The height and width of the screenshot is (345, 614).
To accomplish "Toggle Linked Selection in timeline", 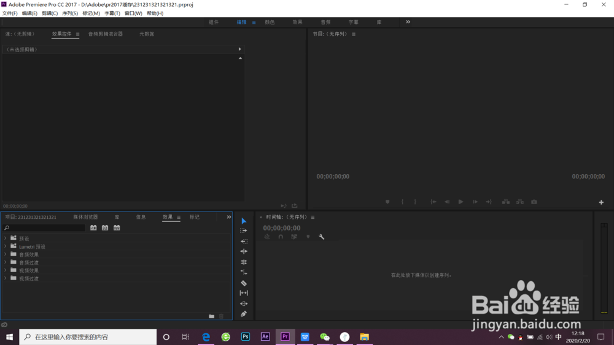I will pyautogui.click(x=294, y=237).
